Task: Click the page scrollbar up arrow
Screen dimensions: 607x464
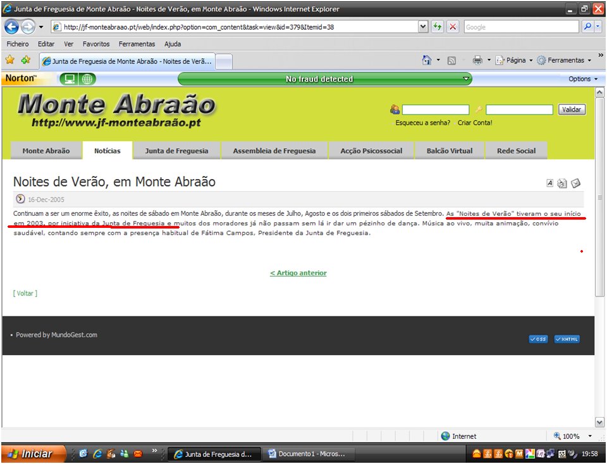Action: pyautogui.click(x=599, y=92)
